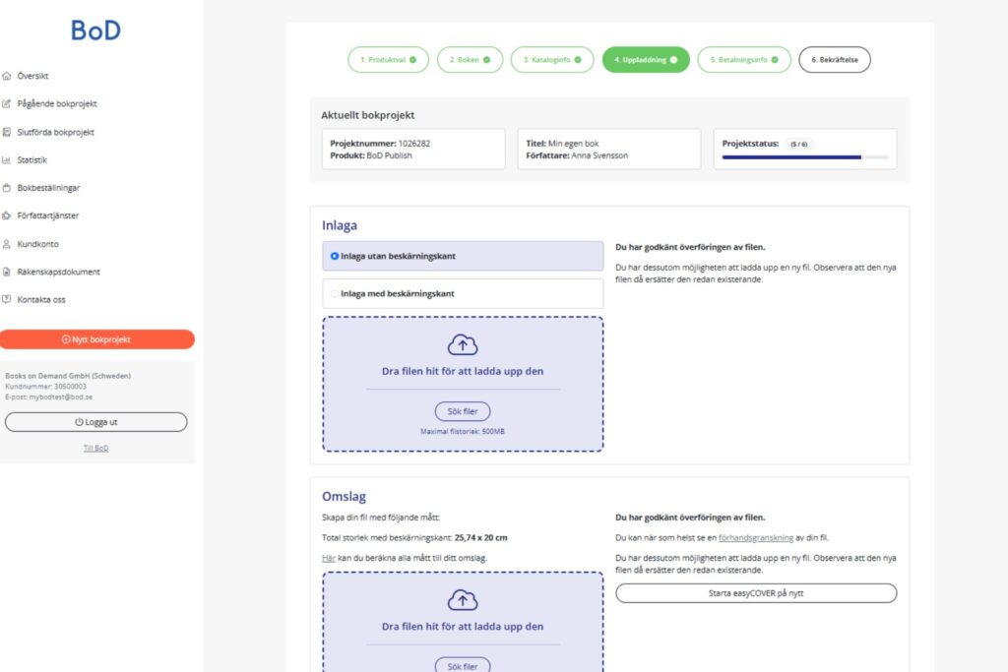Select Inlaga med beskärningskant radio
Screen dimensions: 1008x672
coord(335,293)
